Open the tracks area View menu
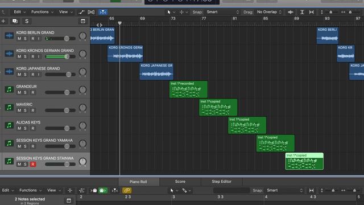The image size is (364, 205). pyautogui.click(x=66, y=12)
